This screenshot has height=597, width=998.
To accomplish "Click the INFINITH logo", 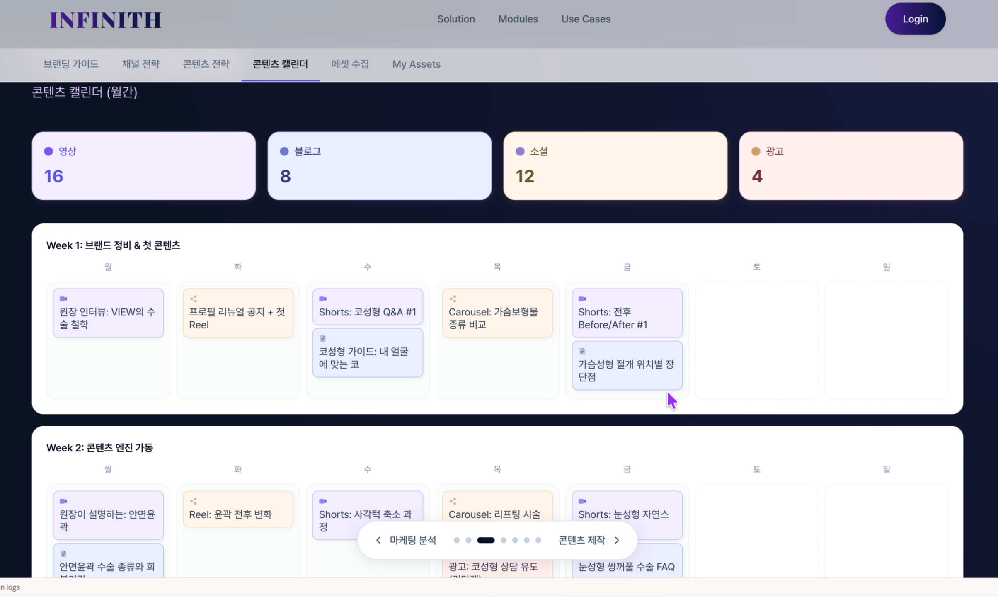I will coord(105,20).
